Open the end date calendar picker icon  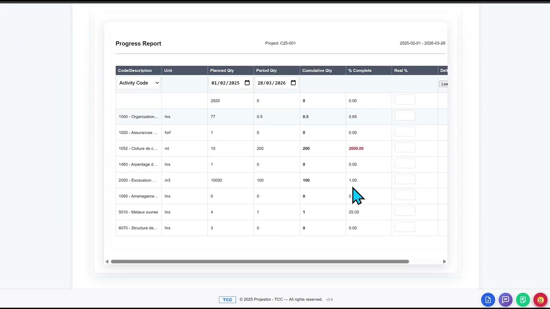[x=293, y=83]
